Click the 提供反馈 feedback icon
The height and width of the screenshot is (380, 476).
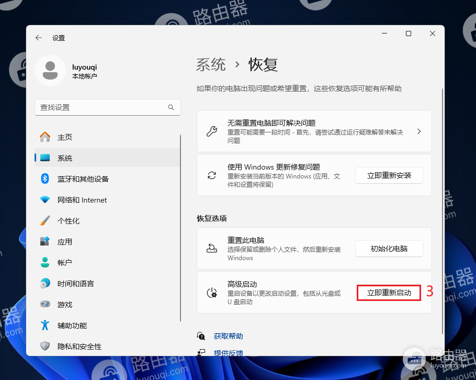[201, 352]
